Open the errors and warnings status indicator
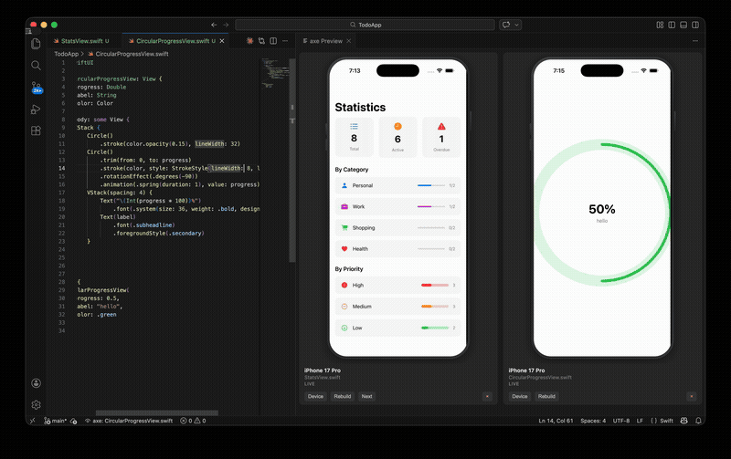Screen dimensions: 731x459 [193, 421]
